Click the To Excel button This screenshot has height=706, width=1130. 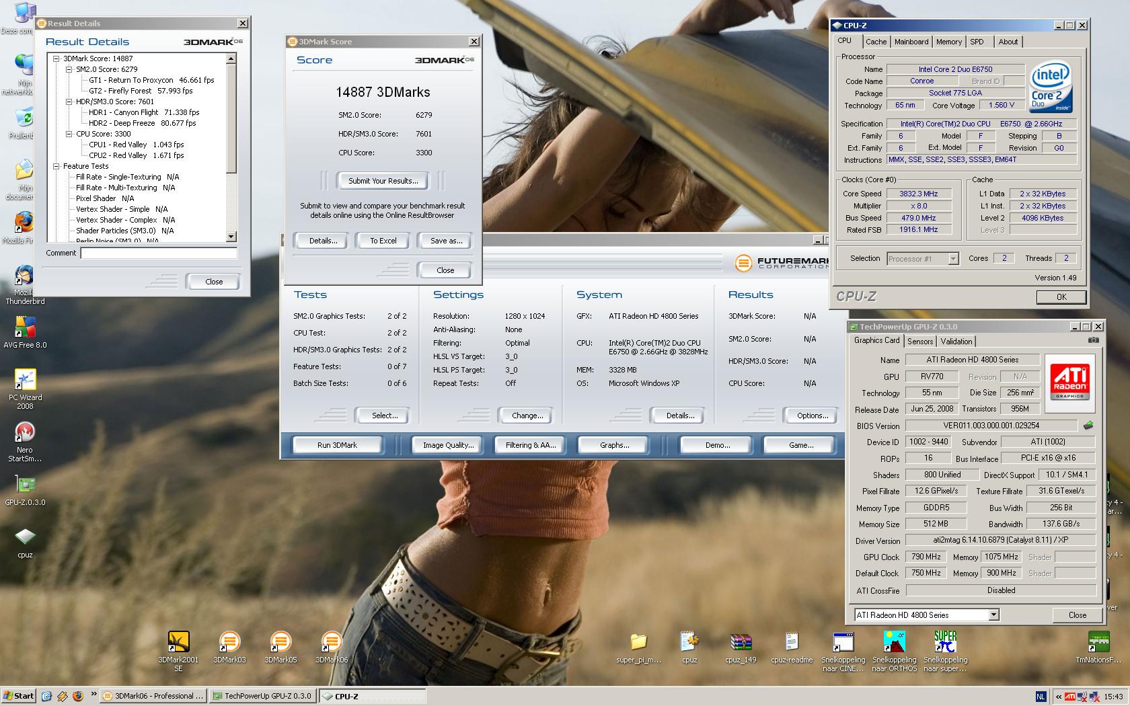(x=383, y=241)
